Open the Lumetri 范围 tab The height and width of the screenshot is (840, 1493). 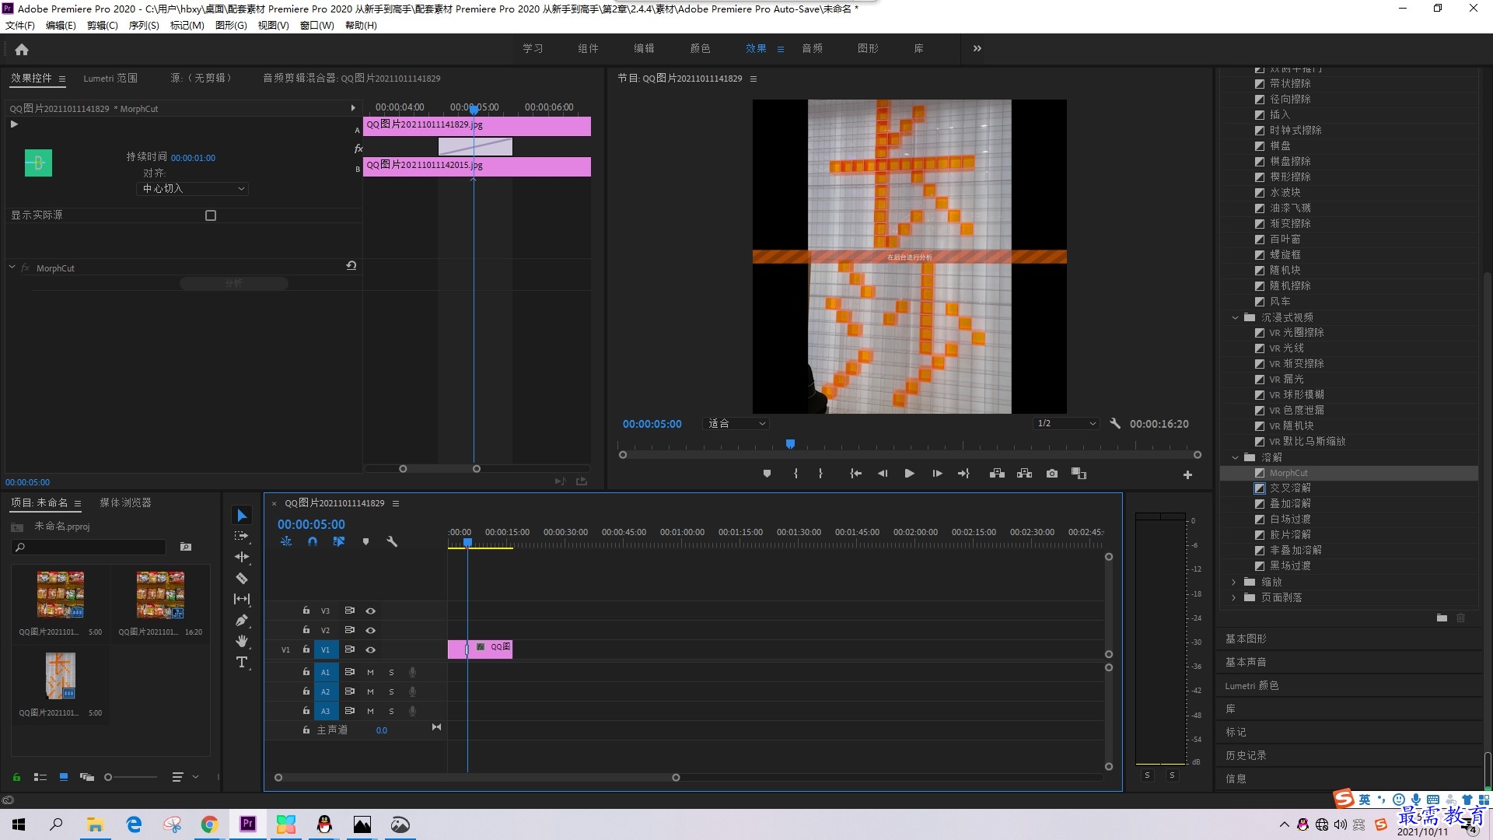pyautogui.click(x=110, y=79)
